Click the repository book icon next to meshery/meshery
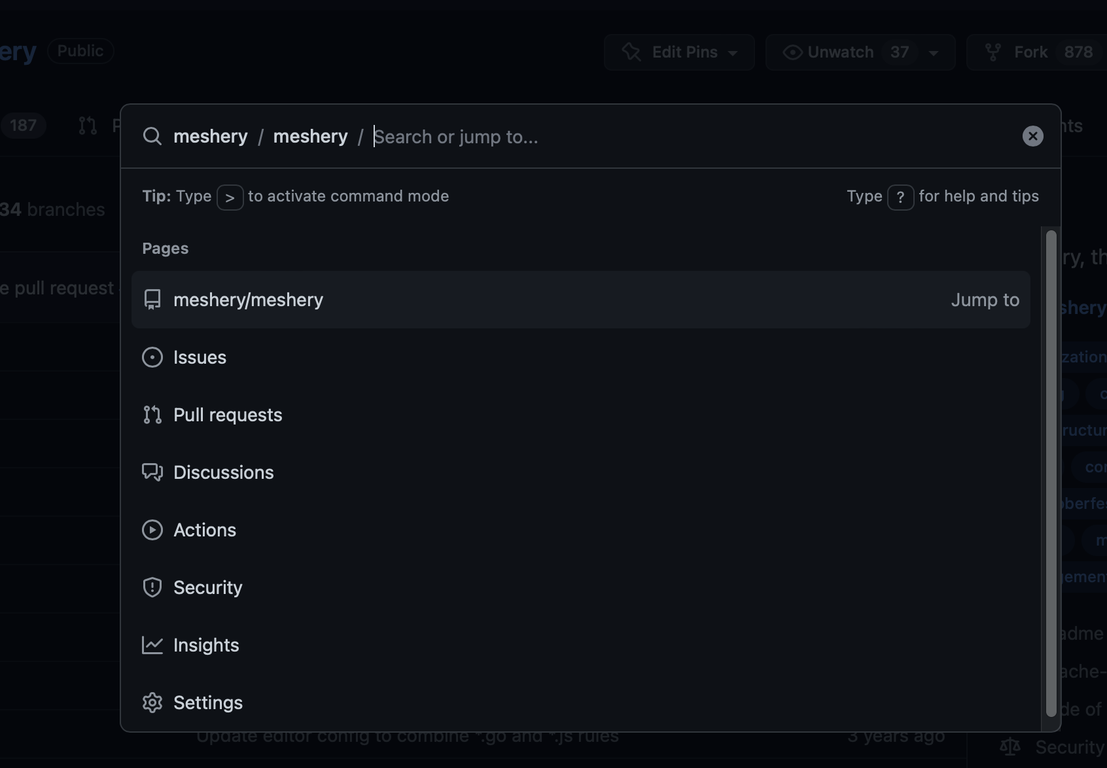This screenshot has width=1107, height=768. (x=152, y=300)
